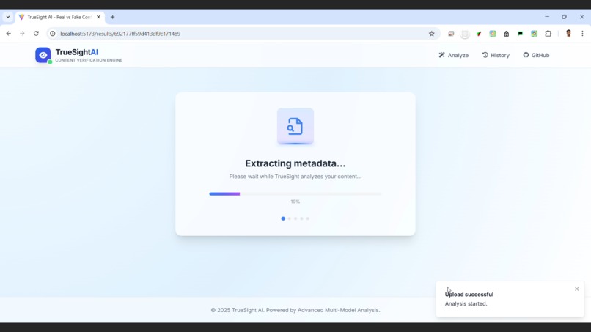Viewport: 591px width, 332px height.
Task: Click 'CONTENT VERIFICATION ENGINE' tagline
Action: [x=89, y=60]
